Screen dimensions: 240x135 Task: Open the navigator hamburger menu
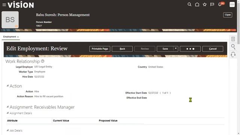click(x=4, y=5)
